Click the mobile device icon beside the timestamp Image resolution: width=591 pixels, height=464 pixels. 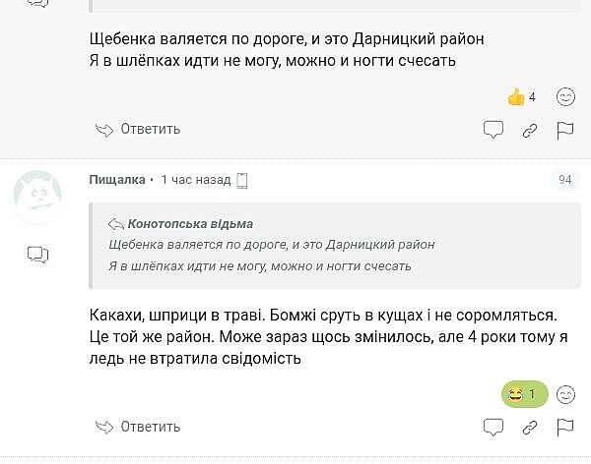(242, 180)
